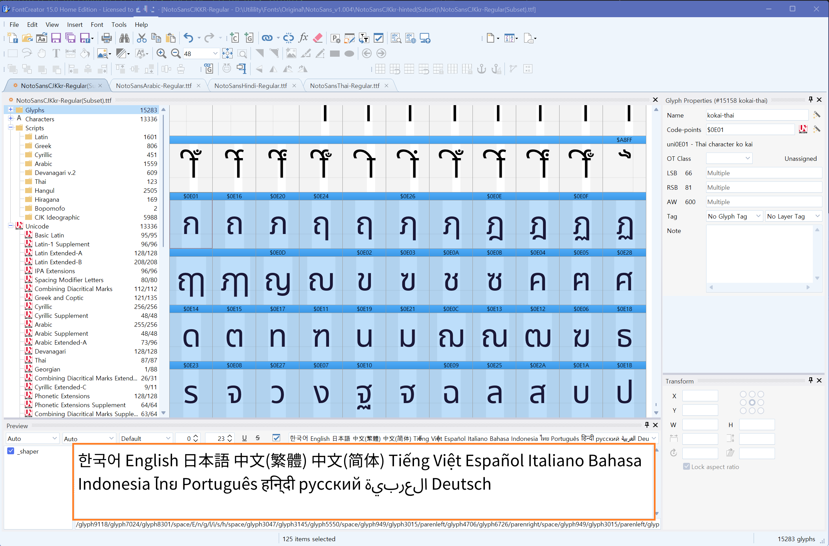Click the pink eraser icon

pyautogui.click(x=318, y=38)
